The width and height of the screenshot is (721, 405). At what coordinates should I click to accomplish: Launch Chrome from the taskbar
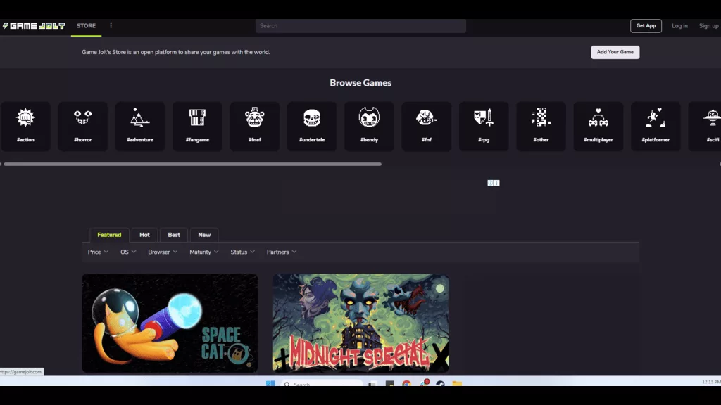(406, 383)
